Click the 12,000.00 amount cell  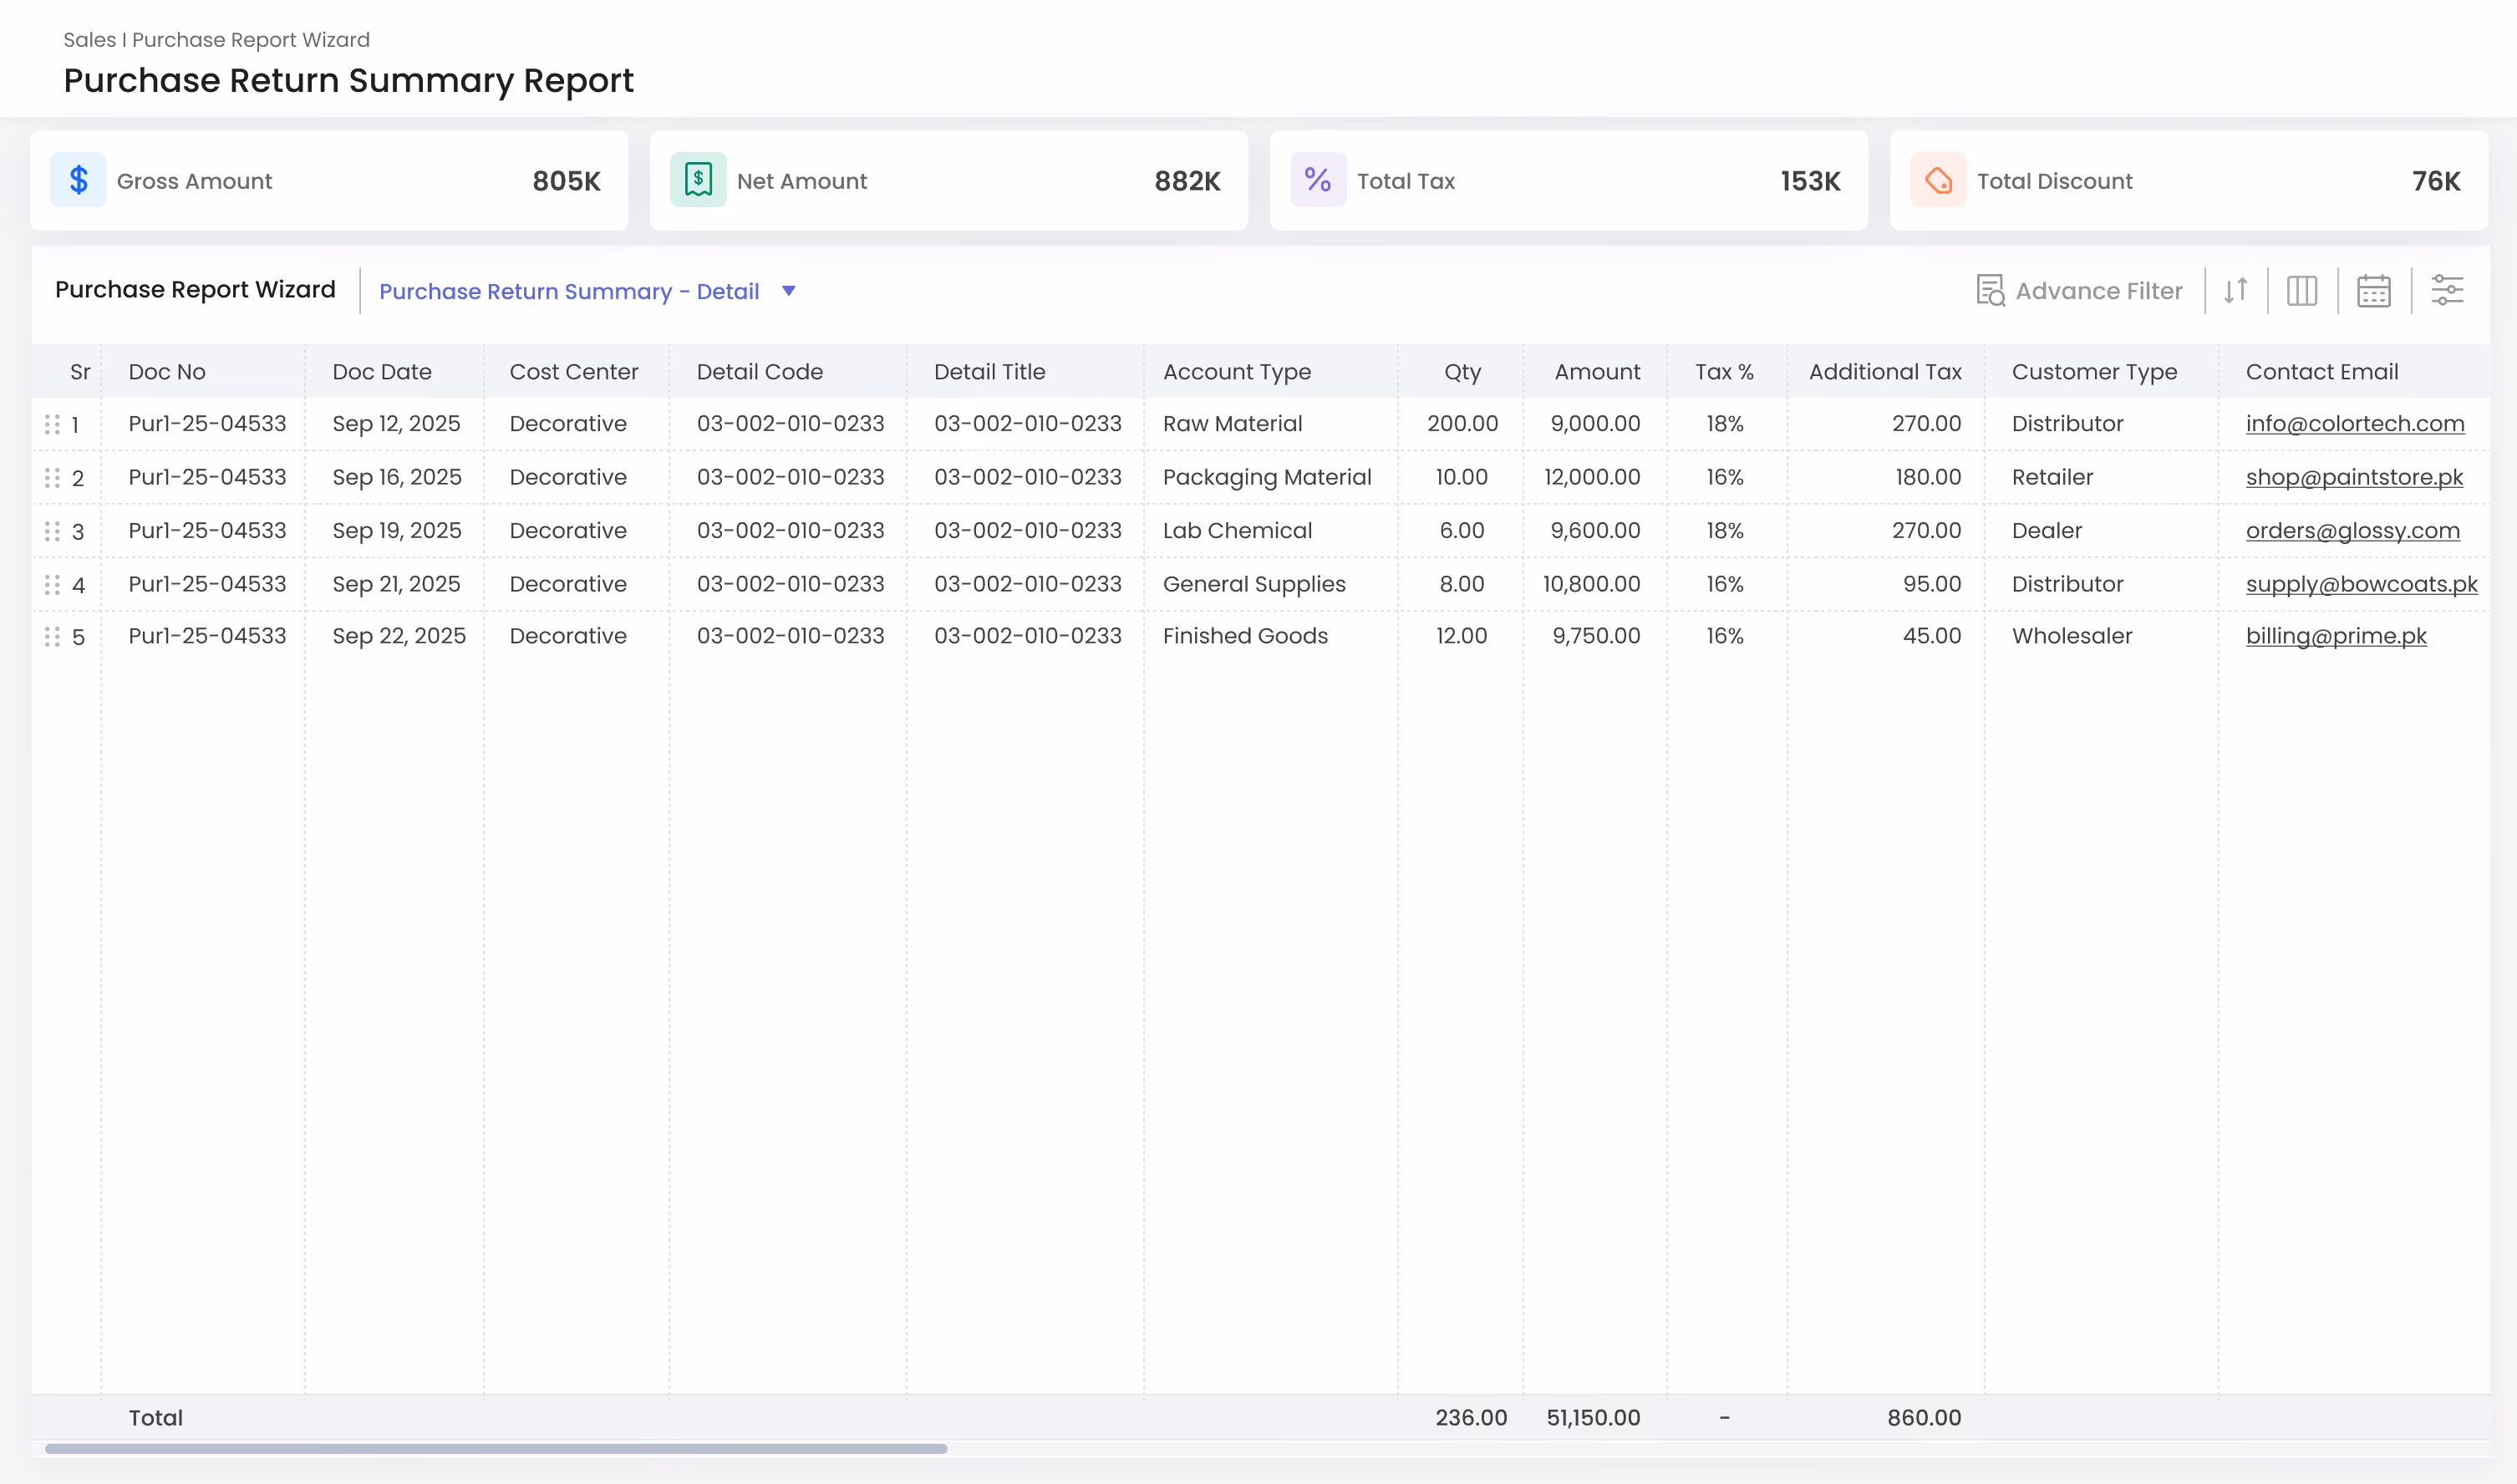pos(1592,478)
